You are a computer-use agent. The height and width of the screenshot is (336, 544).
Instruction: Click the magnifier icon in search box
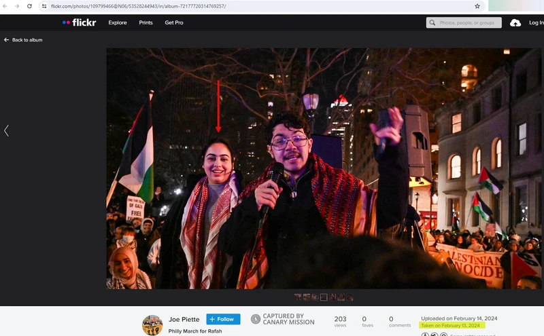click(432, 22)
